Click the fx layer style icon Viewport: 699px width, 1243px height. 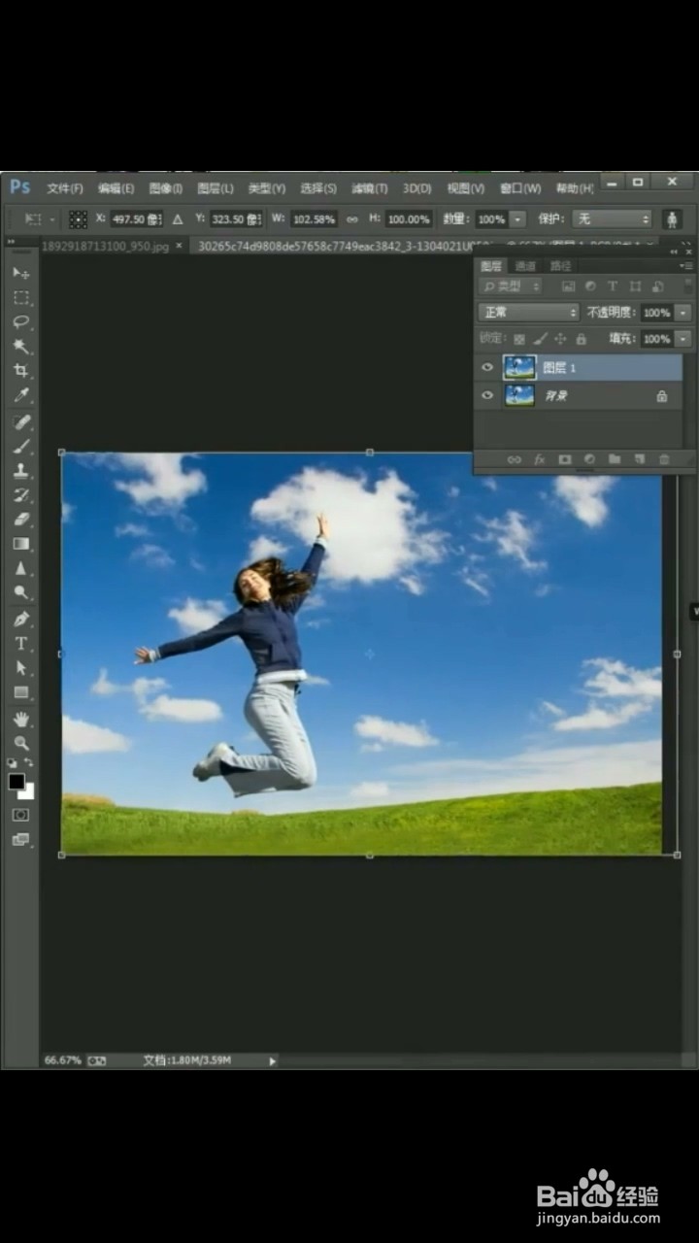(540, 459)
